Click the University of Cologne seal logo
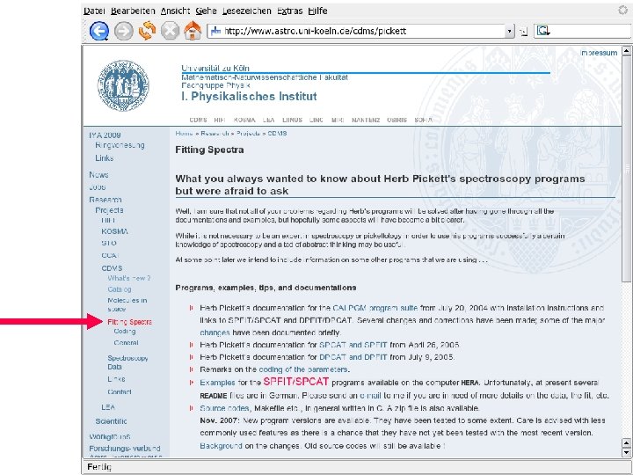 tap(123, 85)
